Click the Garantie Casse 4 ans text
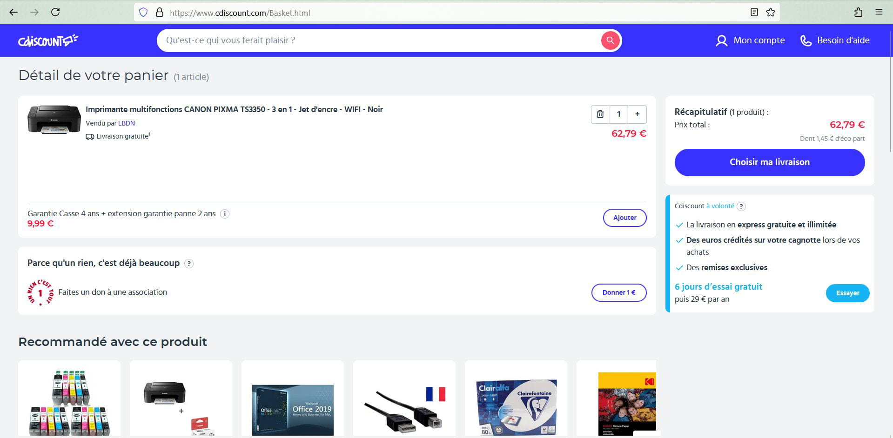The image size is (893, 438). [x=121, y=214]
